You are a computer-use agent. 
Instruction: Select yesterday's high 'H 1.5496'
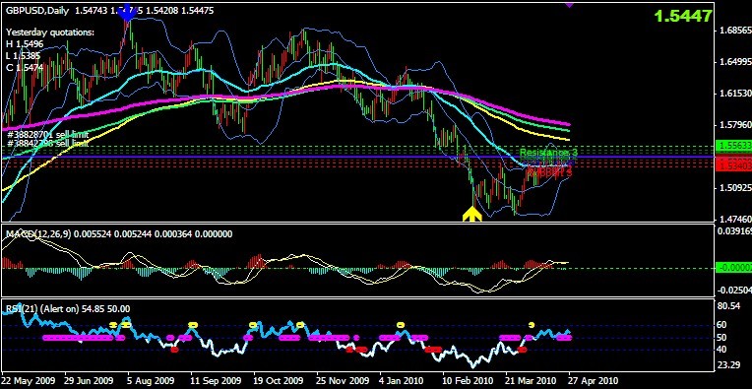[25, 44]
